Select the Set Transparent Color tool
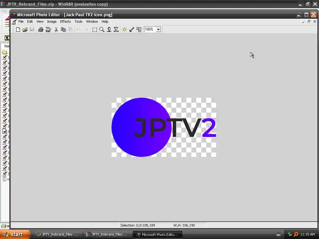Screen dimensions: 319x239 pyautogui.click(x=132, y=30)
